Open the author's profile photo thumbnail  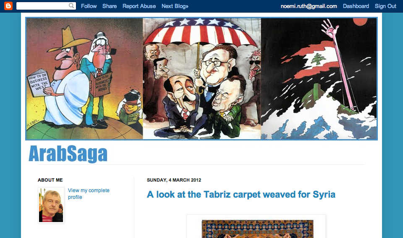pyautogui.click(x=51, y=205)
